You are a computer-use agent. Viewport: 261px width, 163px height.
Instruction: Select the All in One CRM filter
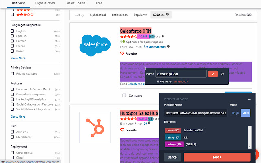[x=12, y=132]
